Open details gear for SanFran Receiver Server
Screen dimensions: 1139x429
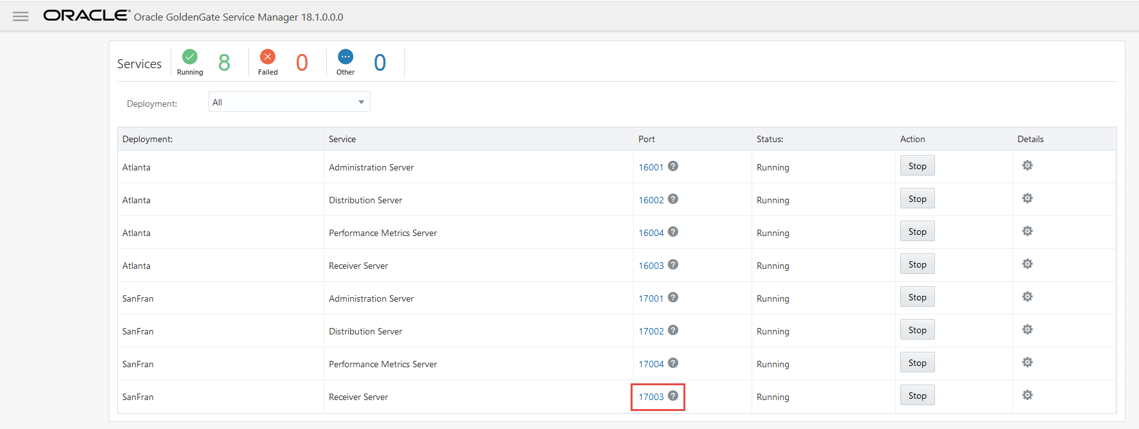pos(1028,395)
